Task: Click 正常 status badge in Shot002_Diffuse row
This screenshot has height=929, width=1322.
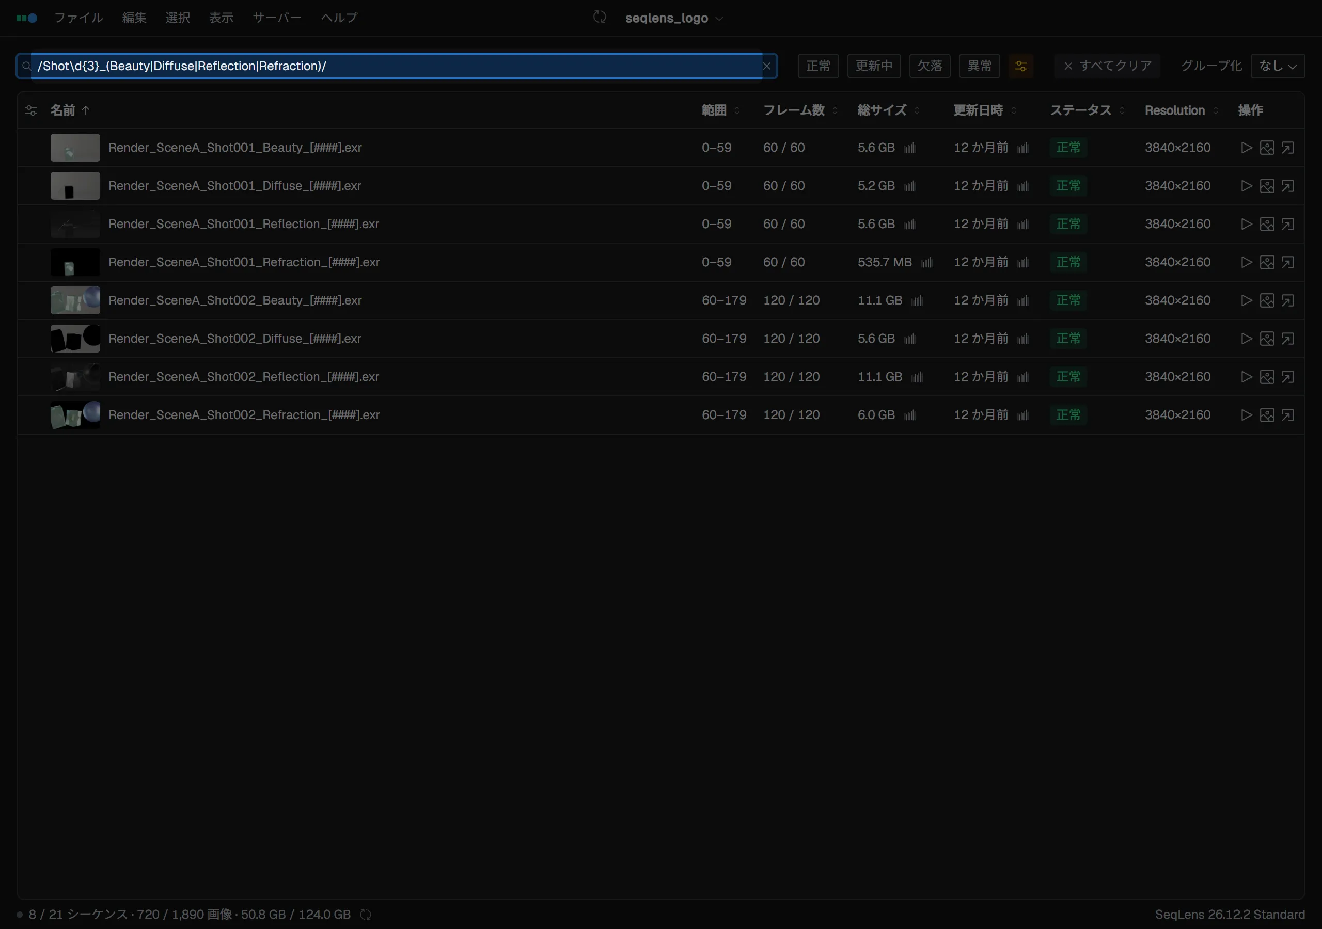Action: (1068, 339)
